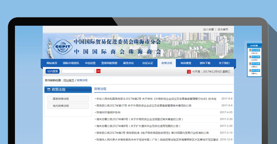Screen dimensions: 277x144
Task: Open the 培训课堂 navigation item
Action: click(x=186, y=63)
